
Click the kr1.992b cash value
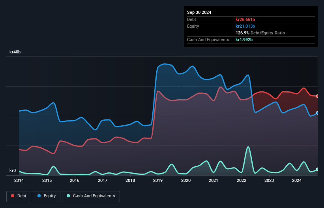[x=244, y=40]
